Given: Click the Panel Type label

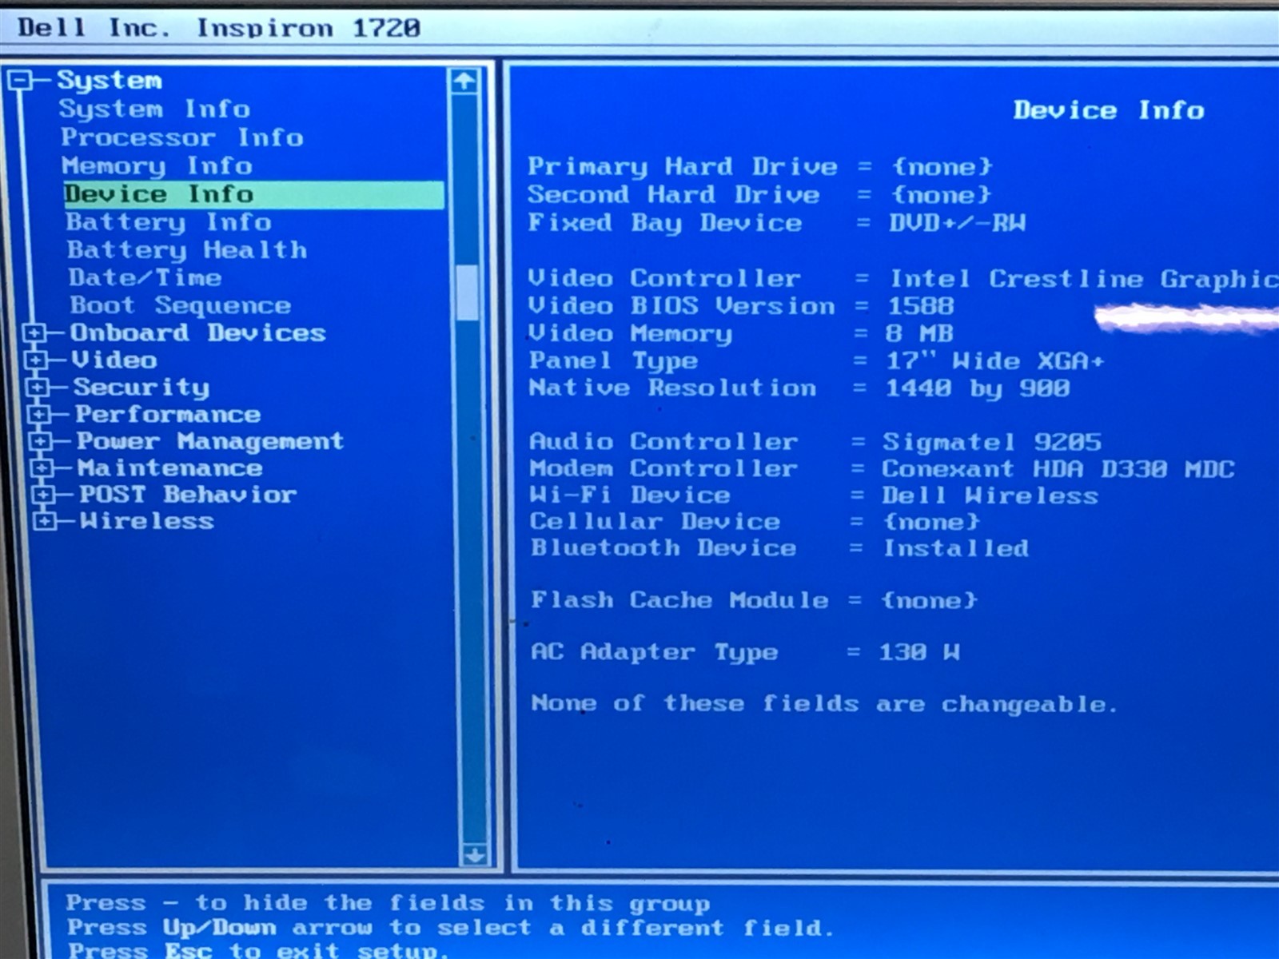Looking at the screenshot, I should pyautogui.click(x=613, y=361).
